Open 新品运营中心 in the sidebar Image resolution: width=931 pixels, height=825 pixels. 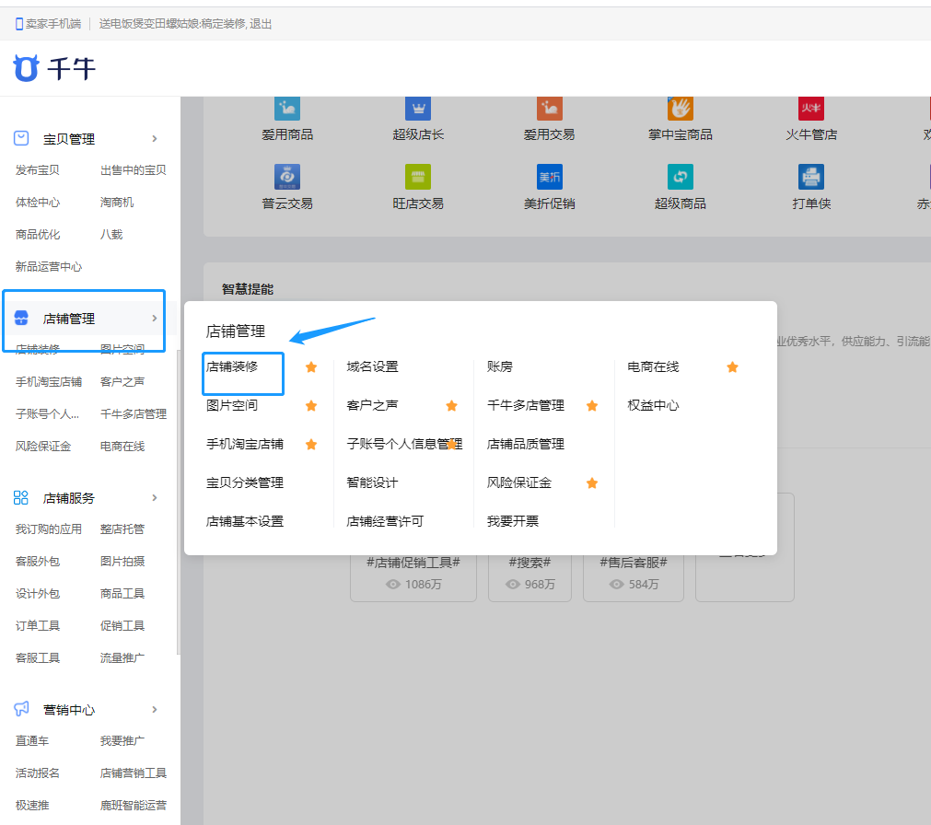tap(49, 266)
